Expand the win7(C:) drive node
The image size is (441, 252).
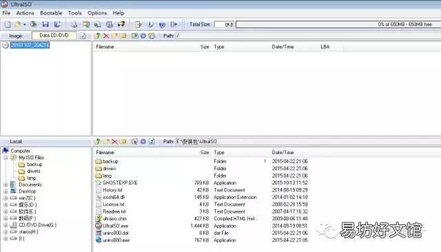6,198
